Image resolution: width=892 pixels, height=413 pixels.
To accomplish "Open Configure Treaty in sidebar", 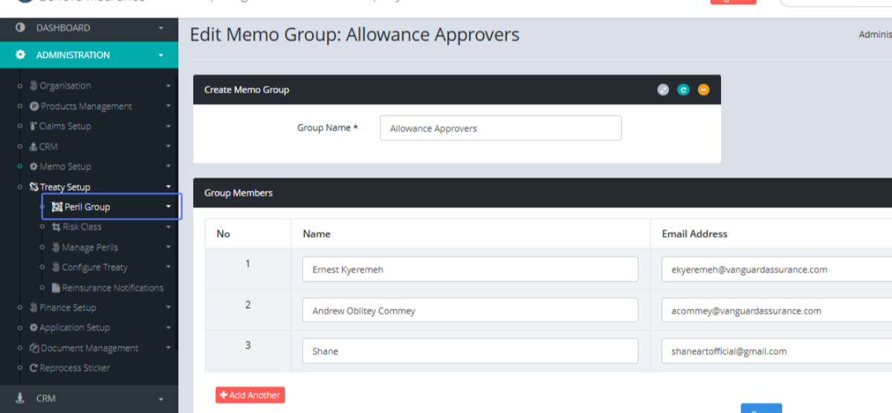I will coord(94,267).
